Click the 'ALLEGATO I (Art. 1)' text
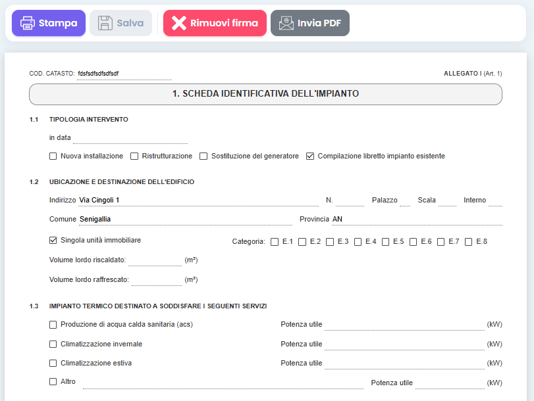 [x=473, y=74]
